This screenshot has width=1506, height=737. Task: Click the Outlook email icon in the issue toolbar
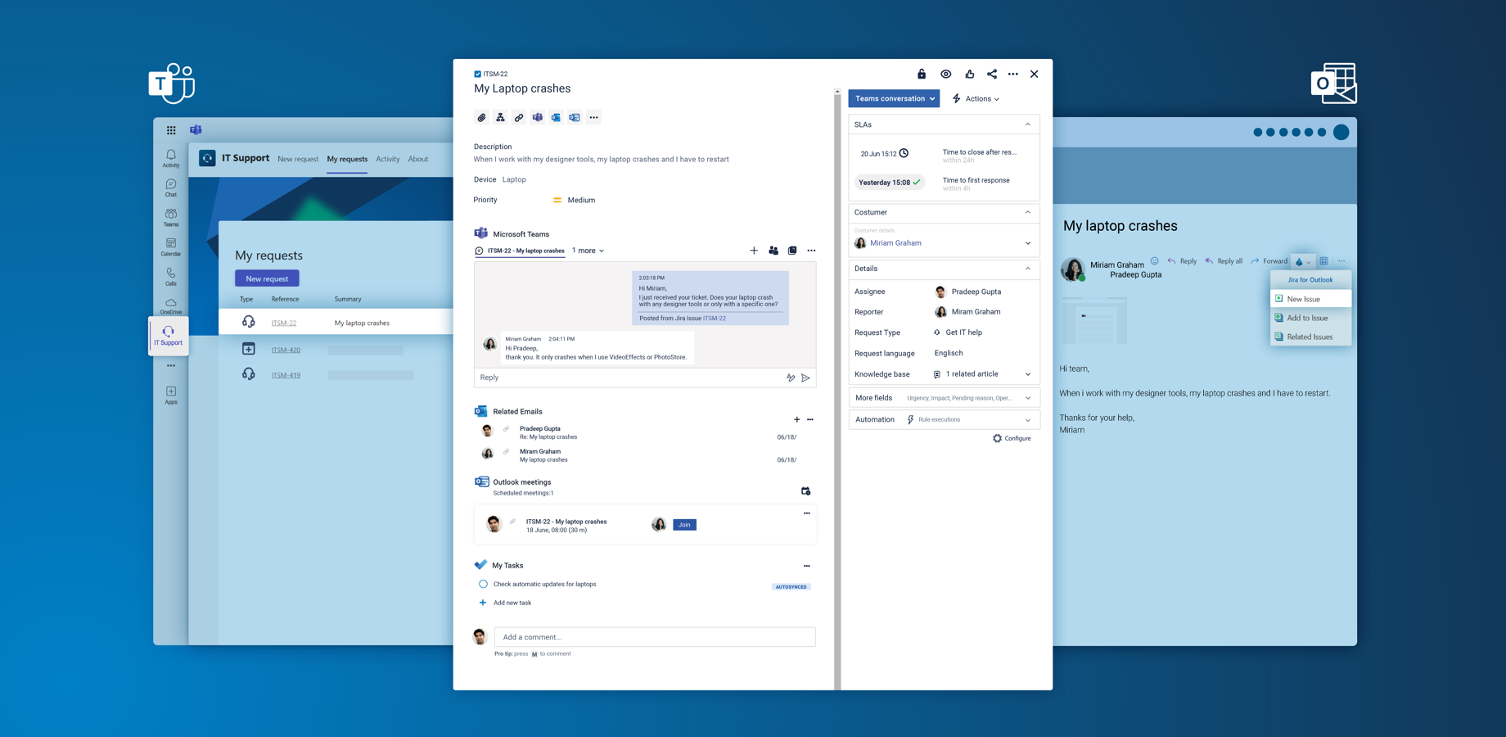tap(556, 118)
